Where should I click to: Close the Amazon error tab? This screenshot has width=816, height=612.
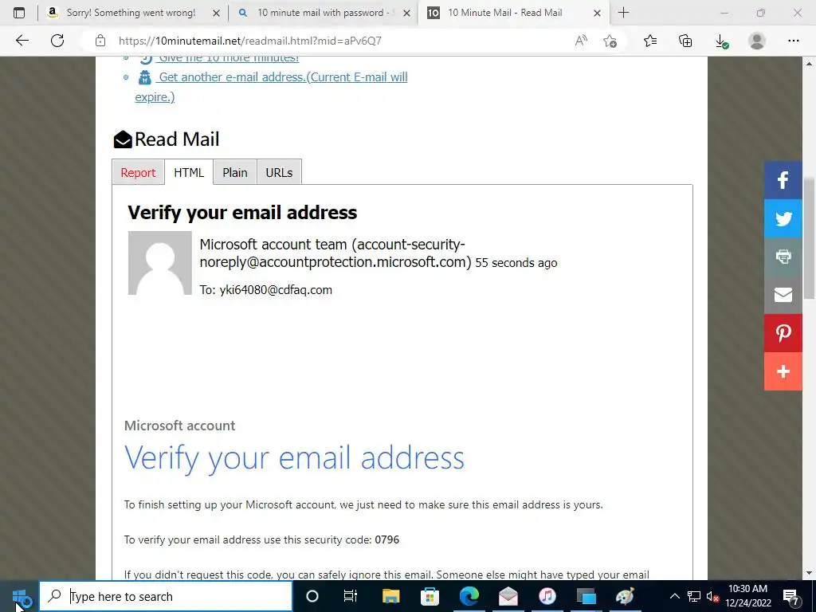[x=216, y=13]
